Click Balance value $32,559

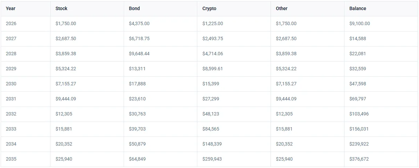tap(358, 68)
